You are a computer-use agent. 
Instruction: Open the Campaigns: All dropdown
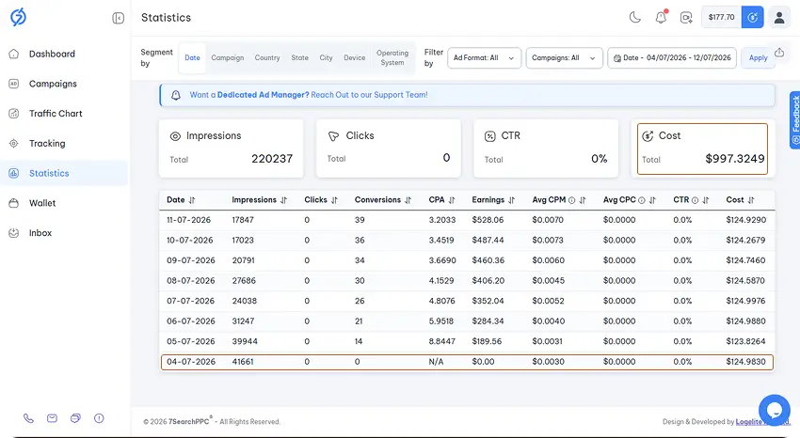[565, 58]
